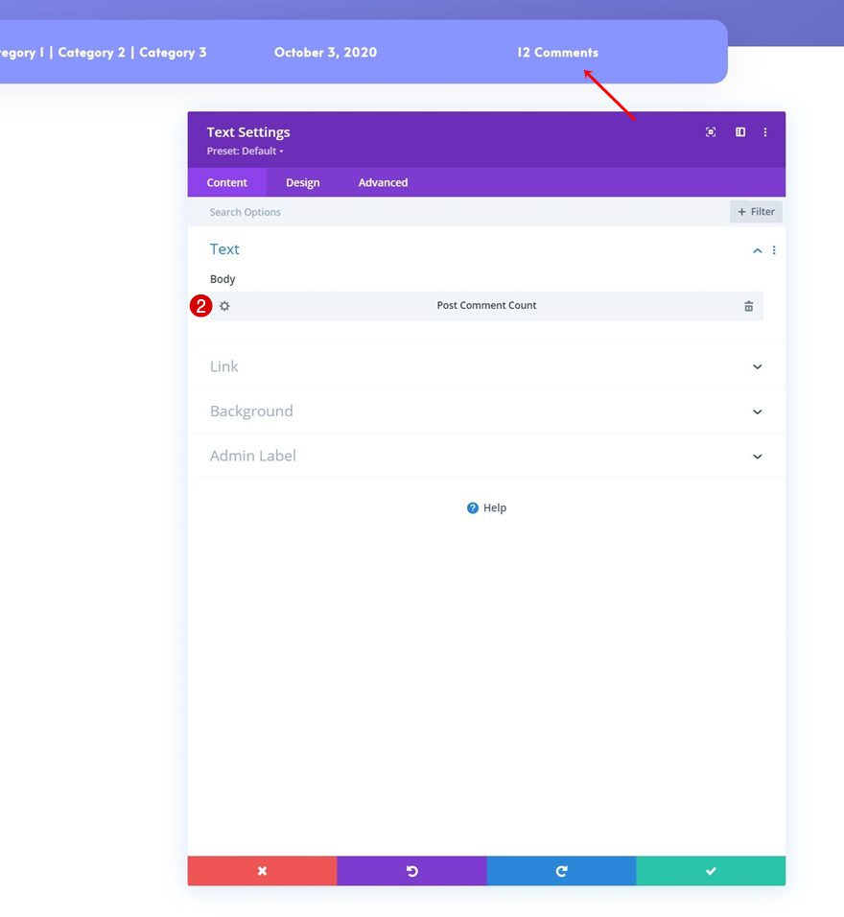The width and height of the screenshot is (844, 917).
Task: Click the blue redo icon at the bottom
Action: click(561, 870)
